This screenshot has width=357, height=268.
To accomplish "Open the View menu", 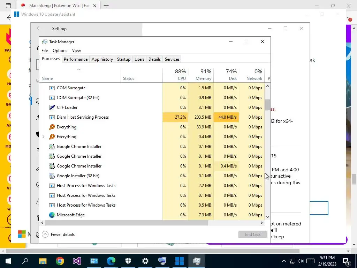I will point(76,51).
